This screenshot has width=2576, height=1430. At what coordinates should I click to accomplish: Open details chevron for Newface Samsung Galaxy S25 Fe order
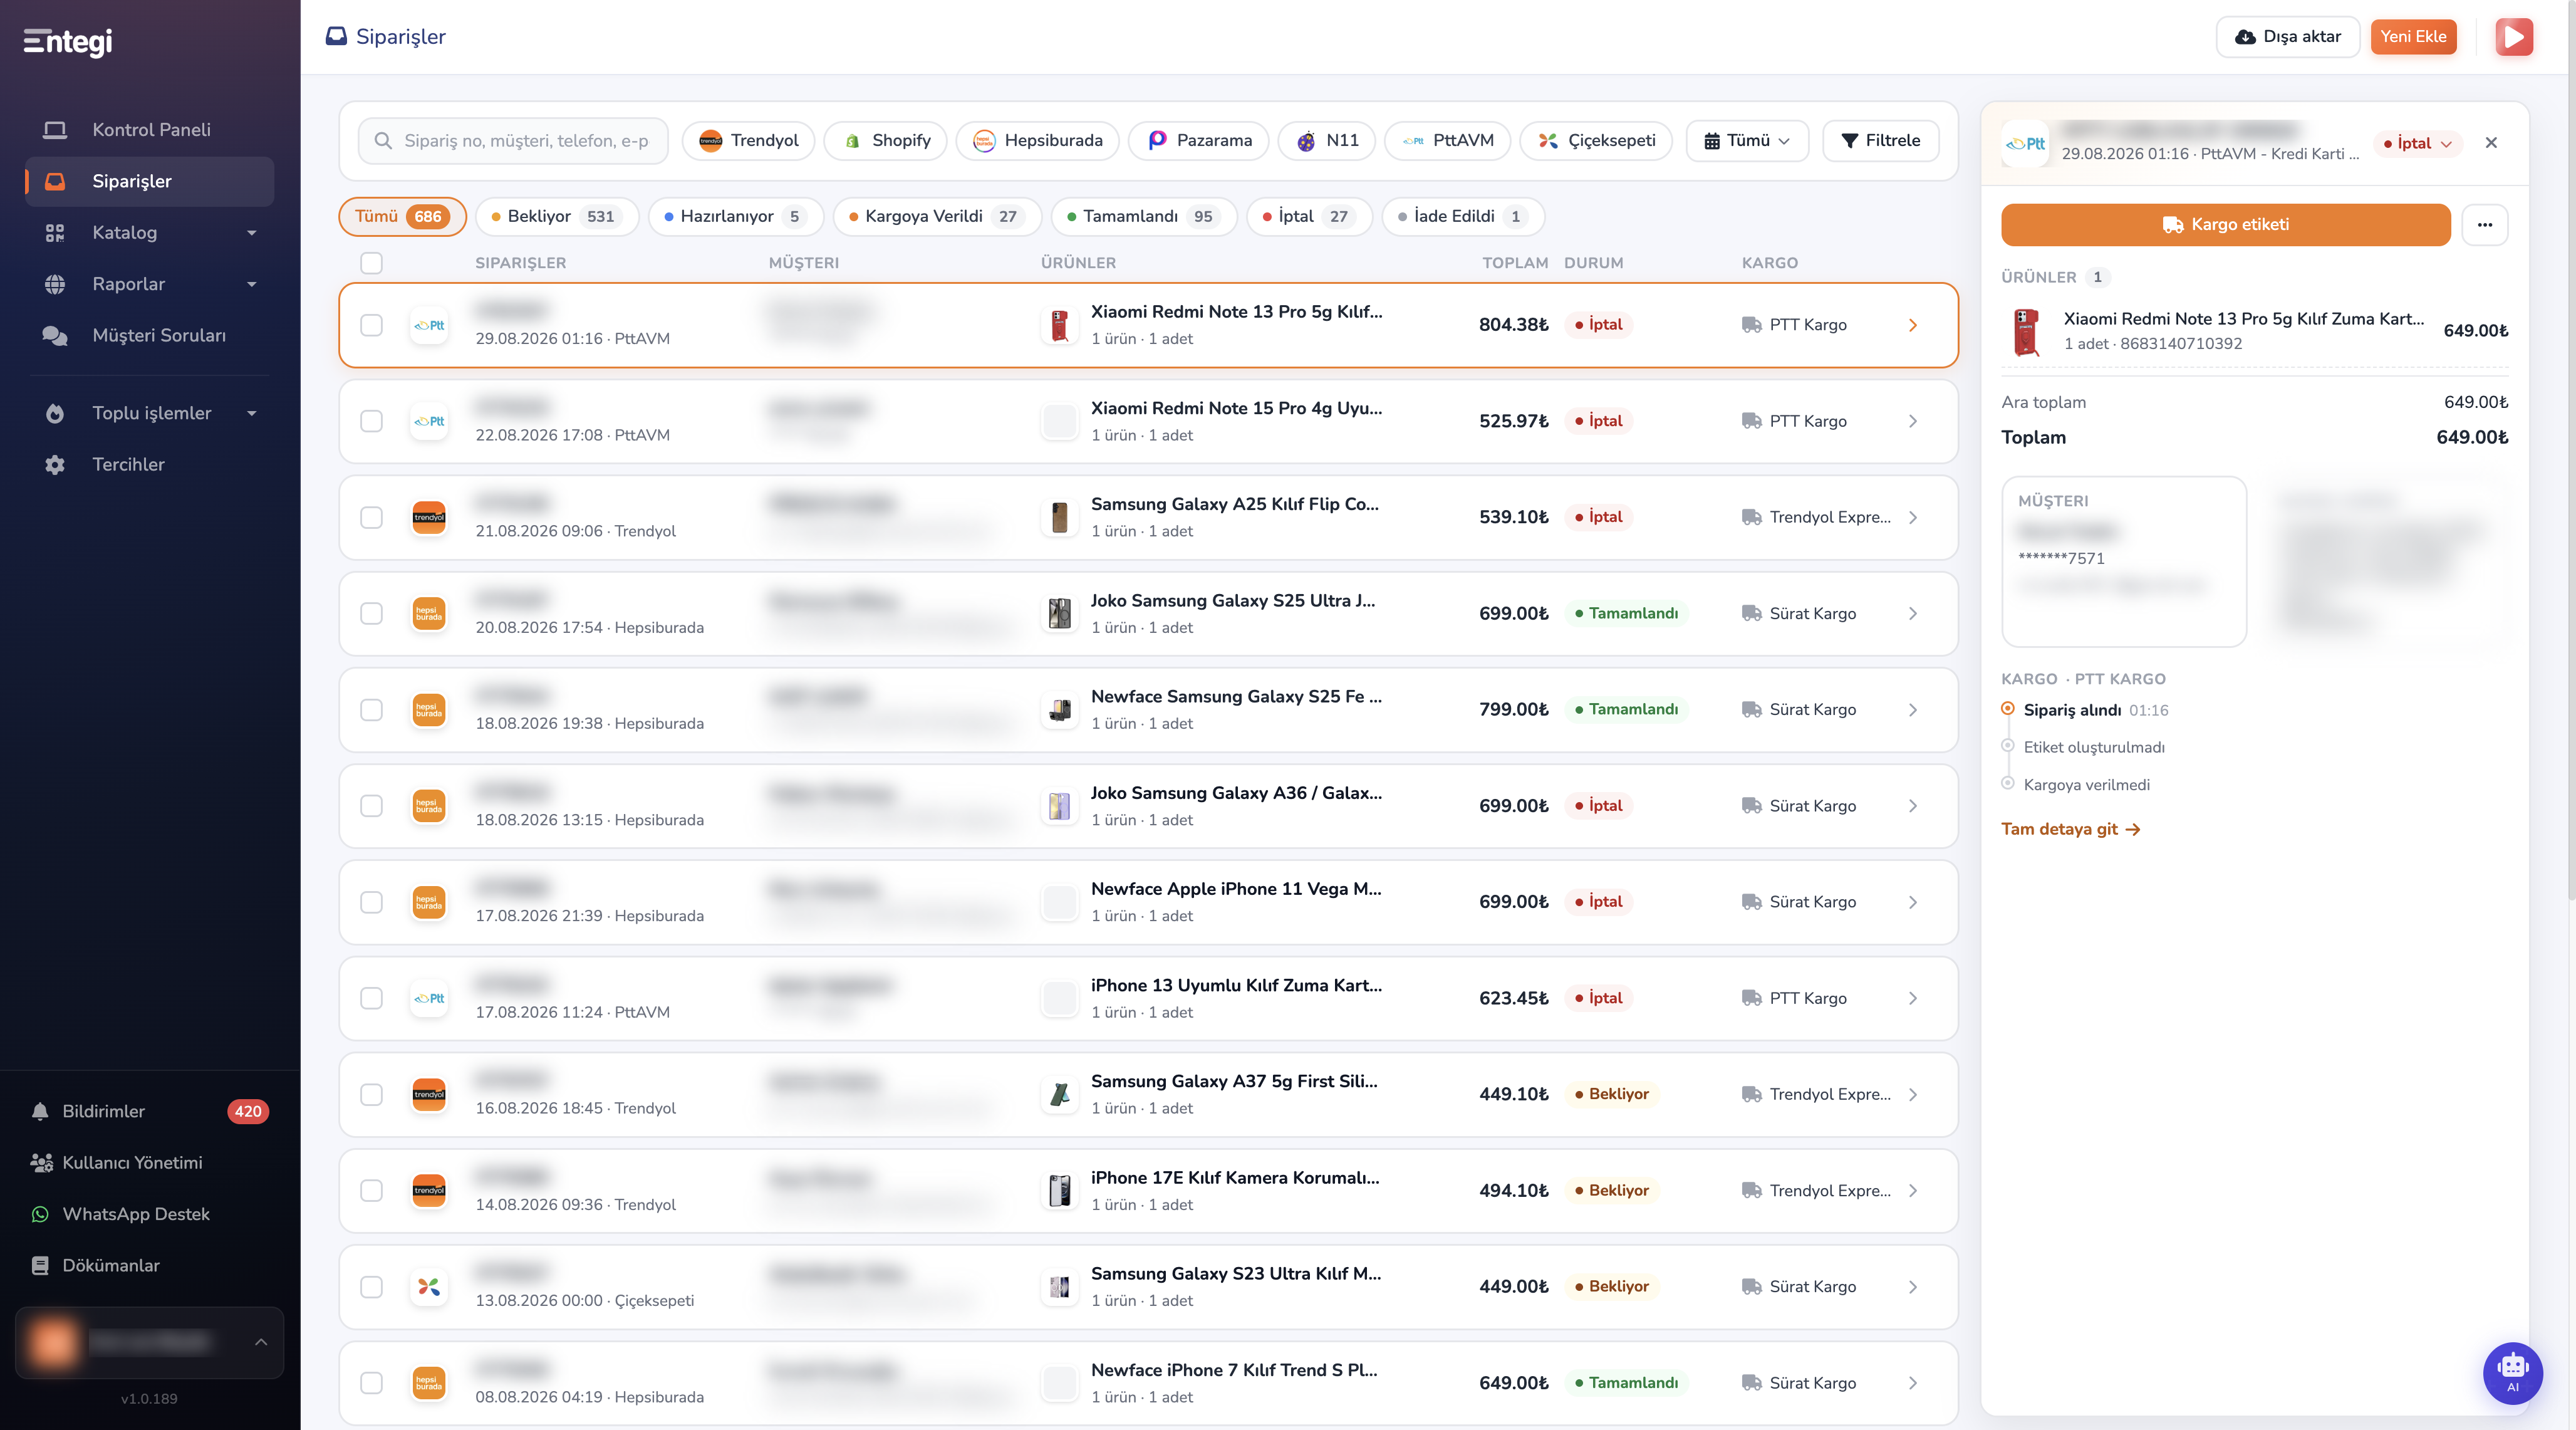[1913, 710]
